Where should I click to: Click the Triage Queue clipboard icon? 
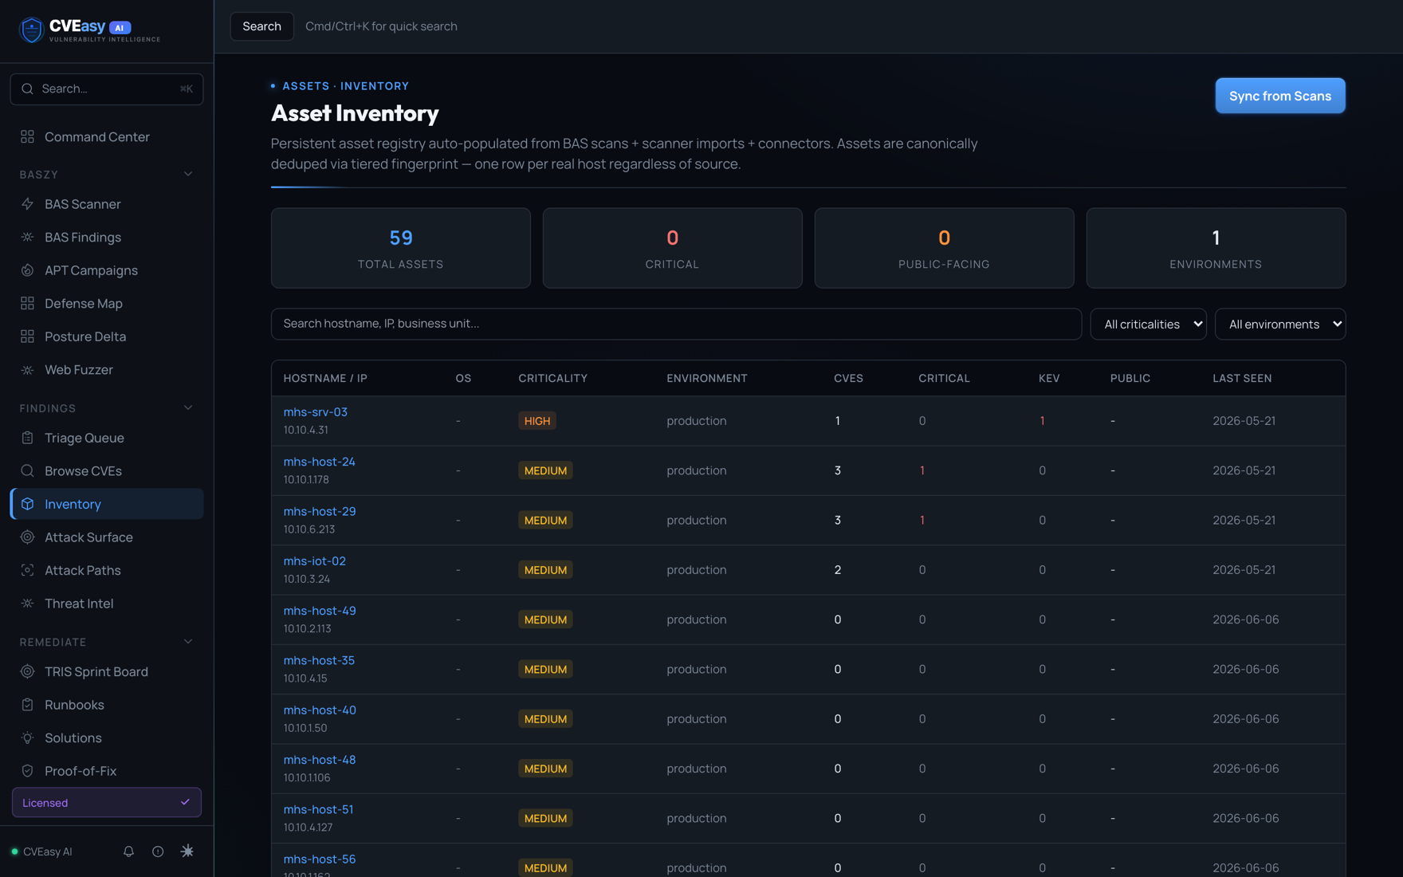pyautogui.click(x=27, y=438)
